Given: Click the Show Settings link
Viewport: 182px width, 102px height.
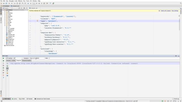Looking at the screenshot, I should pyautogui.click(x=175, y=11).
